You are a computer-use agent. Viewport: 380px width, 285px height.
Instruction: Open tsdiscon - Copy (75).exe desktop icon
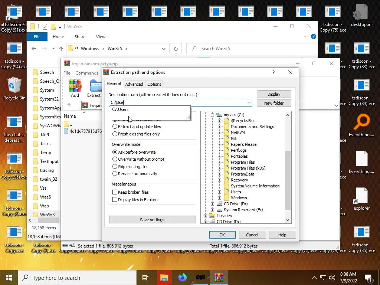pyautogui.click(x=333, y=19)
